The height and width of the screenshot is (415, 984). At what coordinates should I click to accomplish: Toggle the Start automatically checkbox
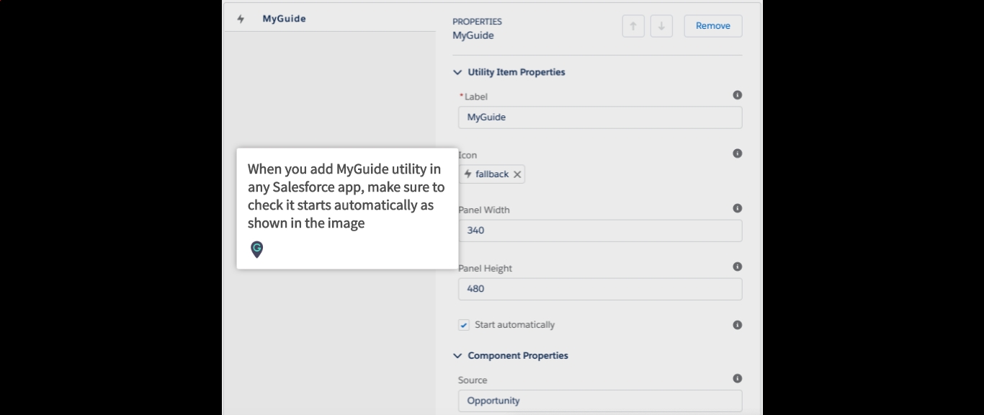pyautogui.click(x=464, y=325)
